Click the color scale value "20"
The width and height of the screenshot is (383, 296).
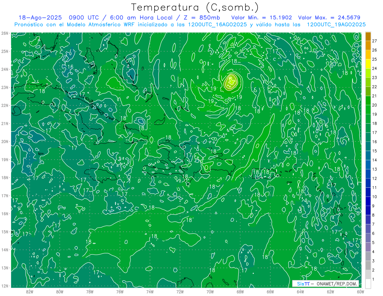click(374, 105)
